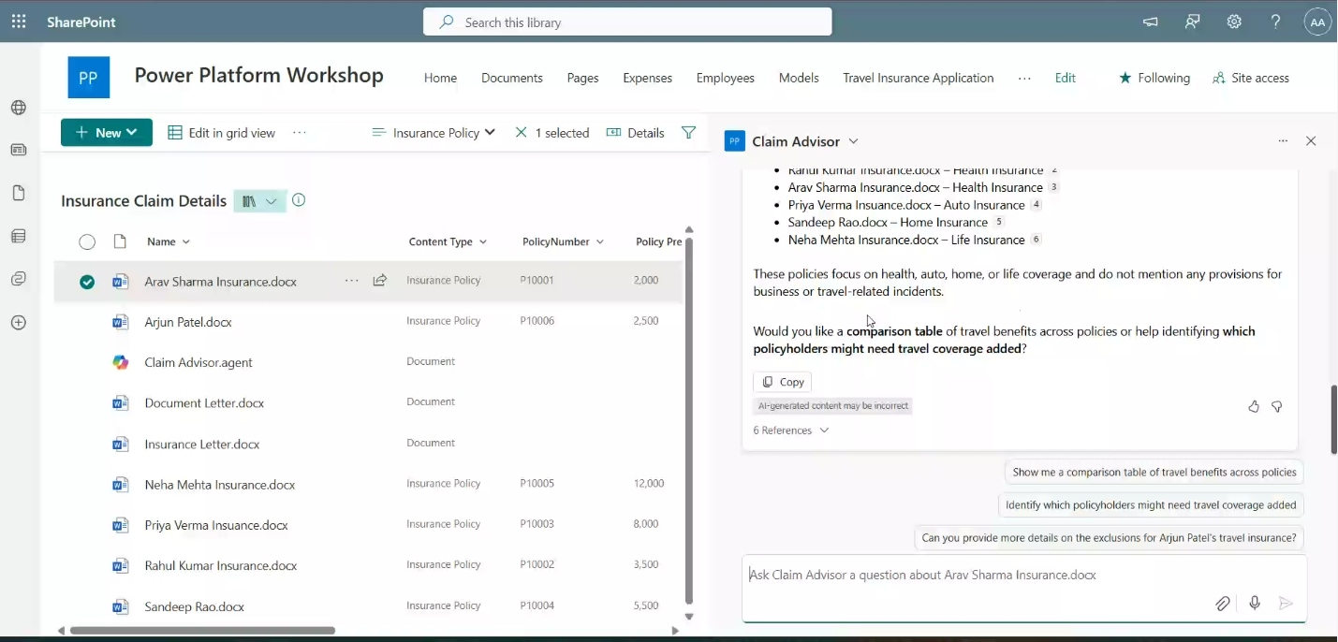Click the list horizontal scrollbar thumb
The image size is (1338, 642).
202,631
